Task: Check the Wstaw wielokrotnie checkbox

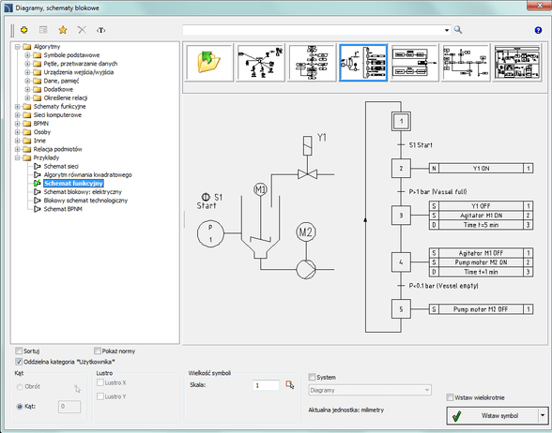Action: click(x=450, y=397)
